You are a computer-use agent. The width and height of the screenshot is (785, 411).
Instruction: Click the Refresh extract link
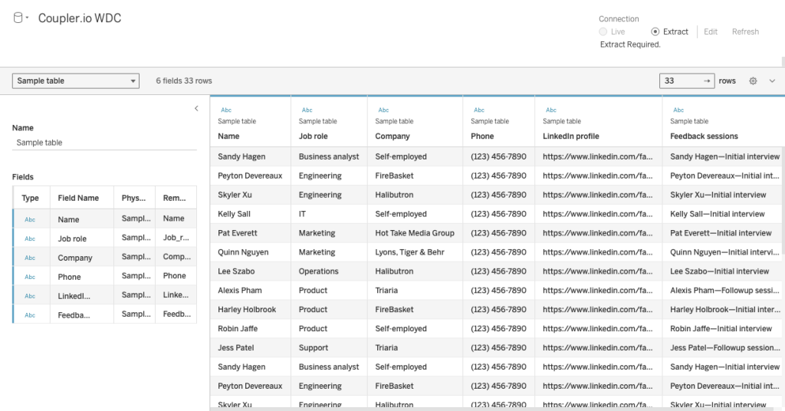(x=745, y=31)
